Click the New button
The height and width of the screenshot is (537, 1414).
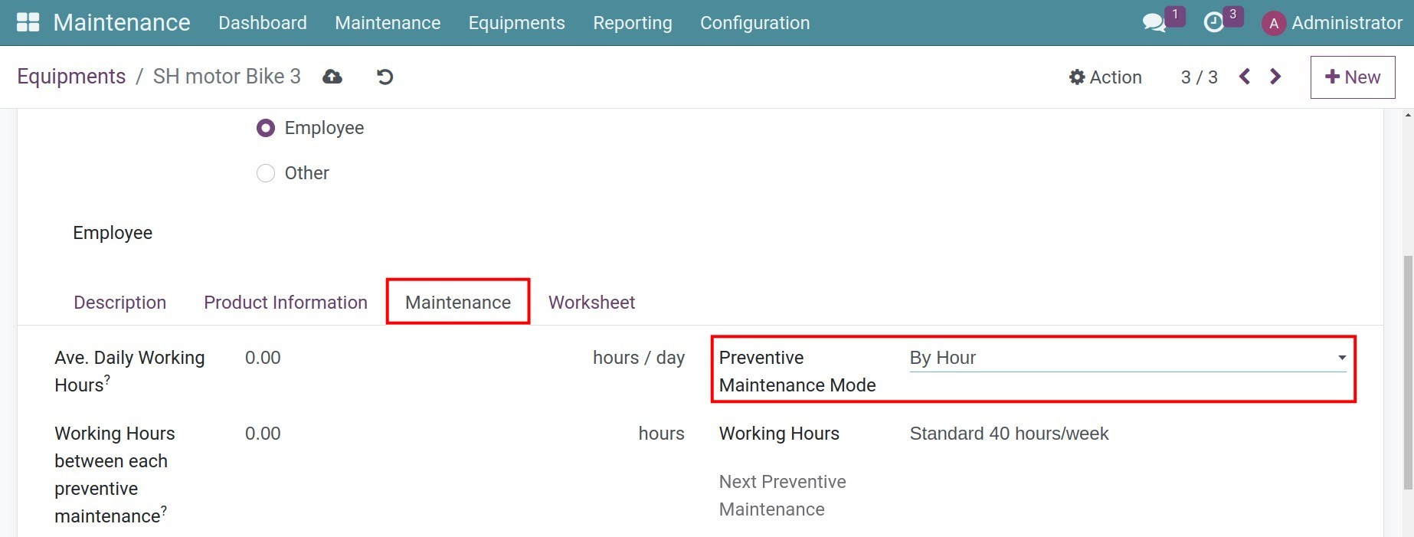[x=1353, y=77]
